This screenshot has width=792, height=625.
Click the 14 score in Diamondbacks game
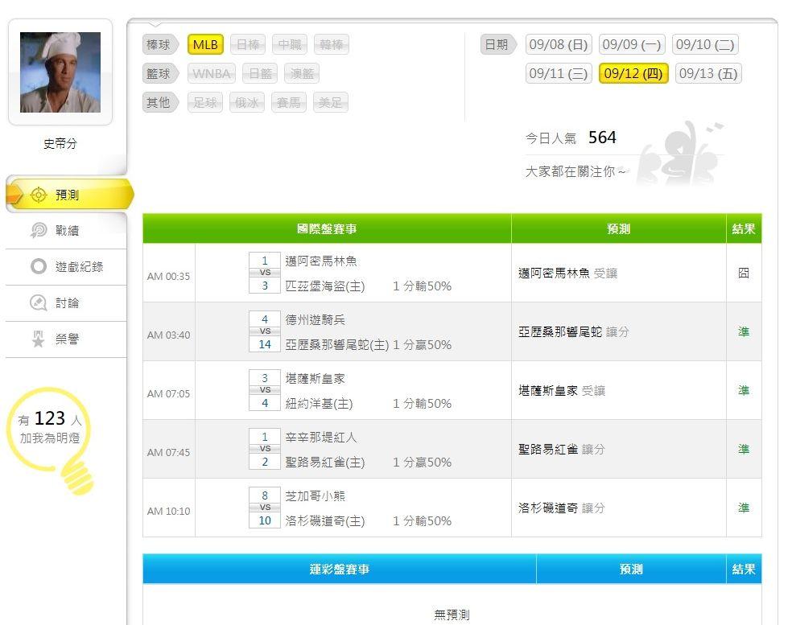(x=265, y=344)
